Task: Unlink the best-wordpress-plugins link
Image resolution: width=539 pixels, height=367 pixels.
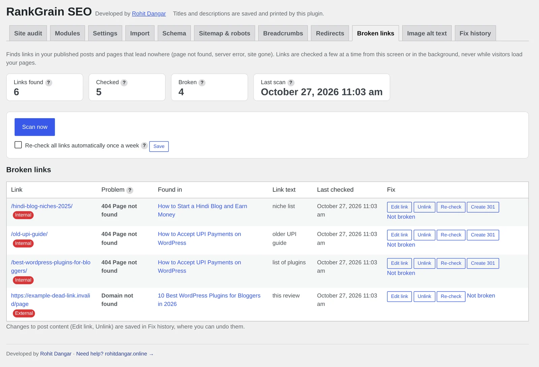Action: pos(424,263)
